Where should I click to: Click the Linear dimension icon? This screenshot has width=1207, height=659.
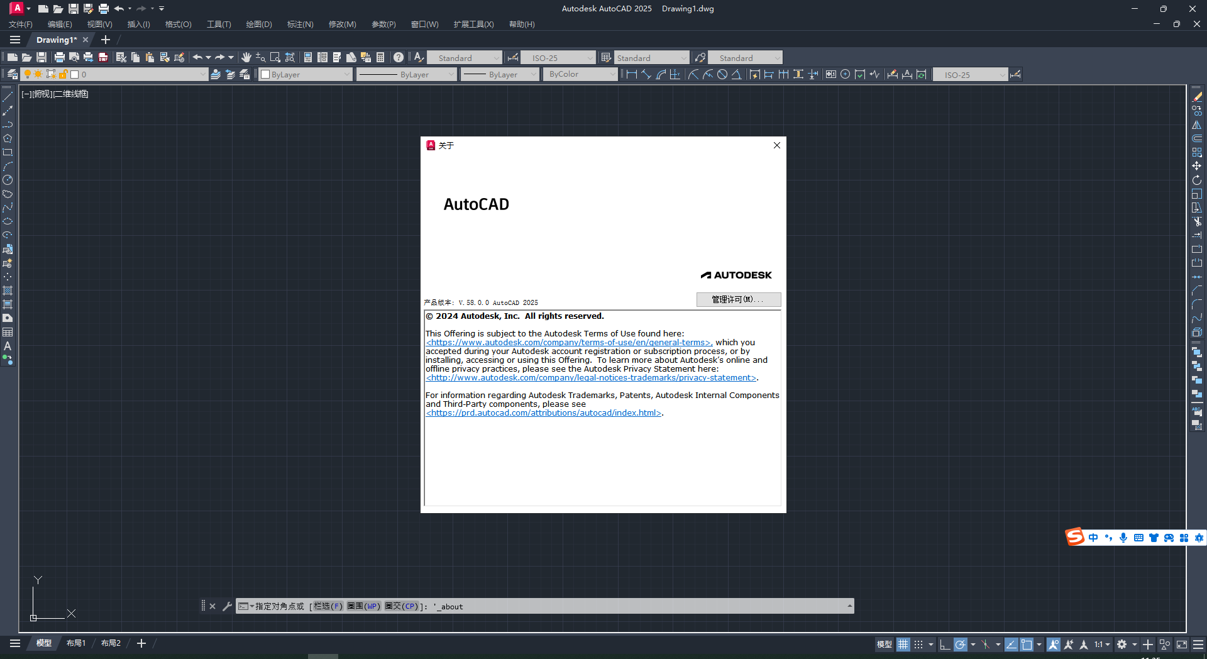click(632, 74)
